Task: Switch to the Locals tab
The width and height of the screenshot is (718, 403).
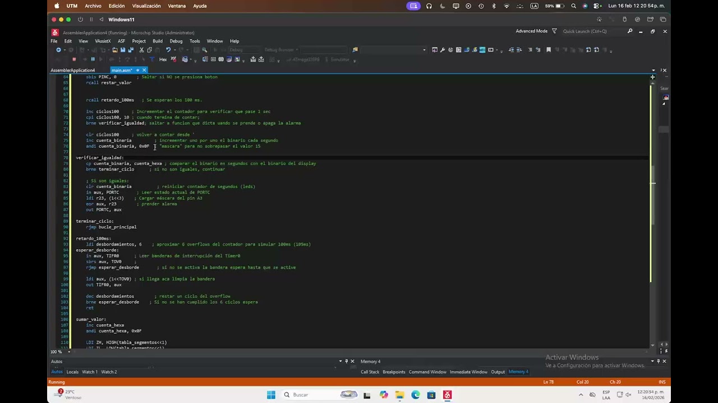Action: (x=72, y=372)
